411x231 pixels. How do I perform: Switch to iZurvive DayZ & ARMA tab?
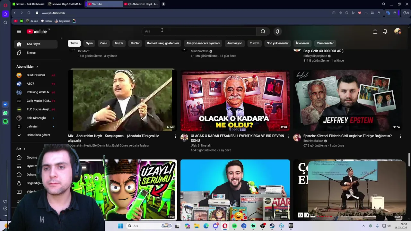65,4
